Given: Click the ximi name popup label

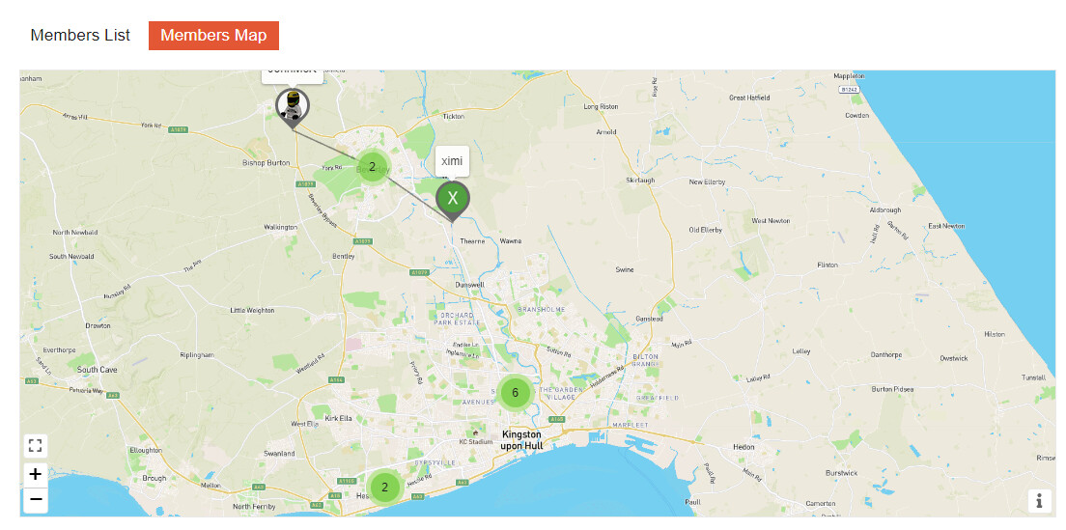Looking at the screenshot, I should pyautogui.click(x=452, y=161).
